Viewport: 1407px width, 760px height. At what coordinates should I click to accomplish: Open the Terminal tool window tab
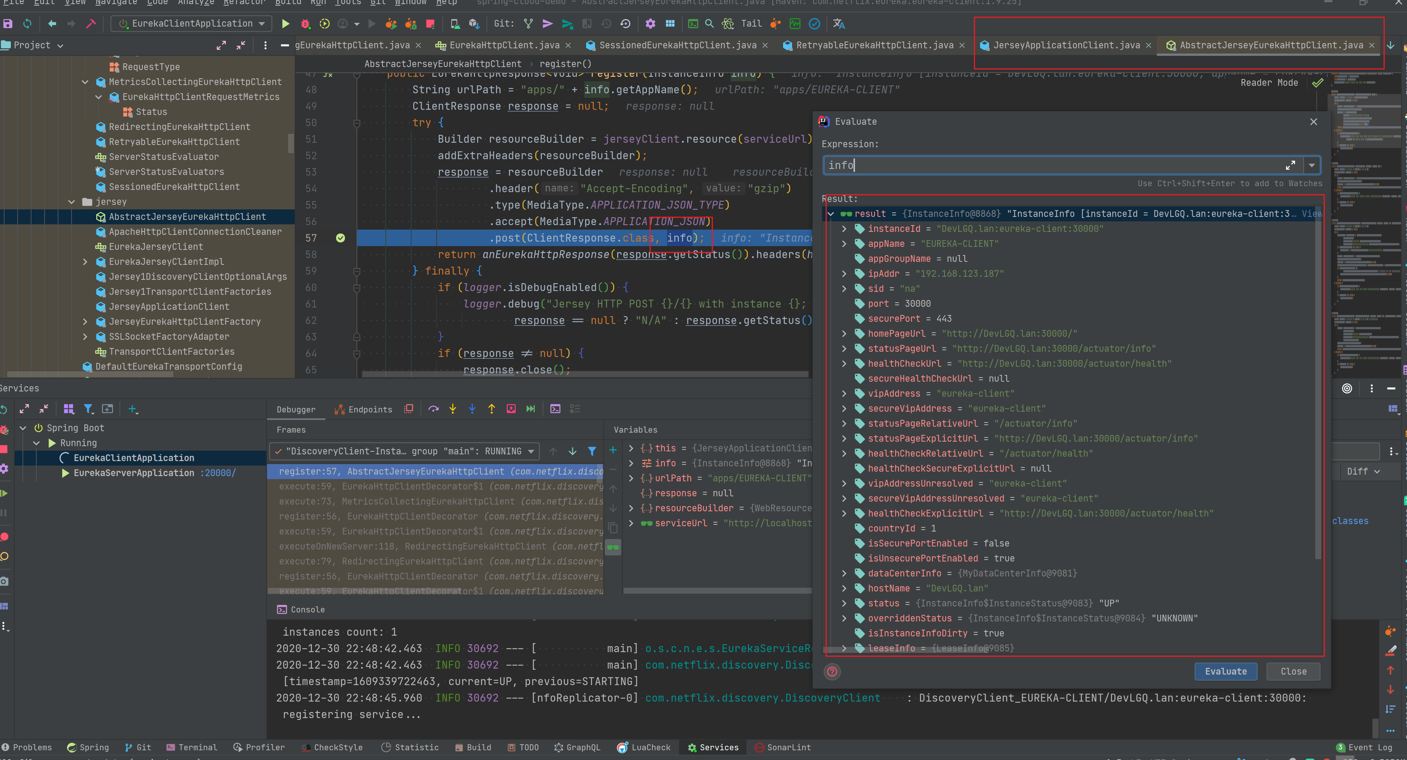[x=192, y=747]
